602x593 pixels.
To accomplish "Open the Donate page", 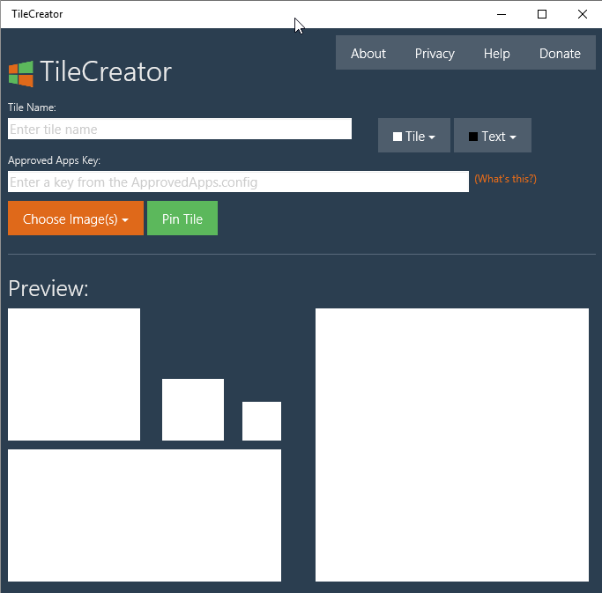I will point(560,54).
